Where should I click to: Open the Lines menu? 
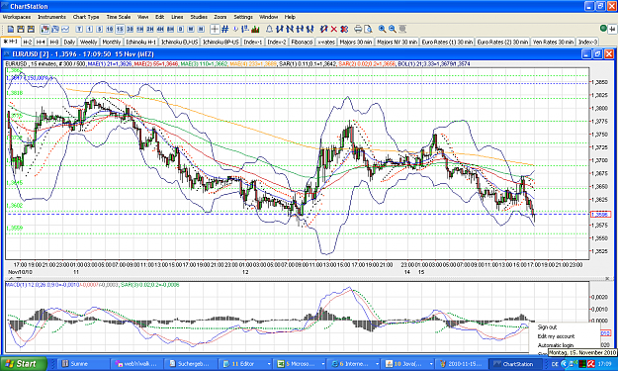tap(177, 17)
